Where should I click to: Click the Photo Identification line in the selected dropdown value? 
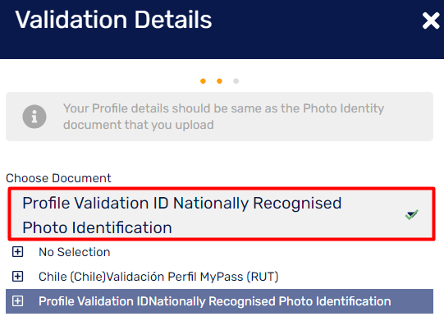click(97, 227)
